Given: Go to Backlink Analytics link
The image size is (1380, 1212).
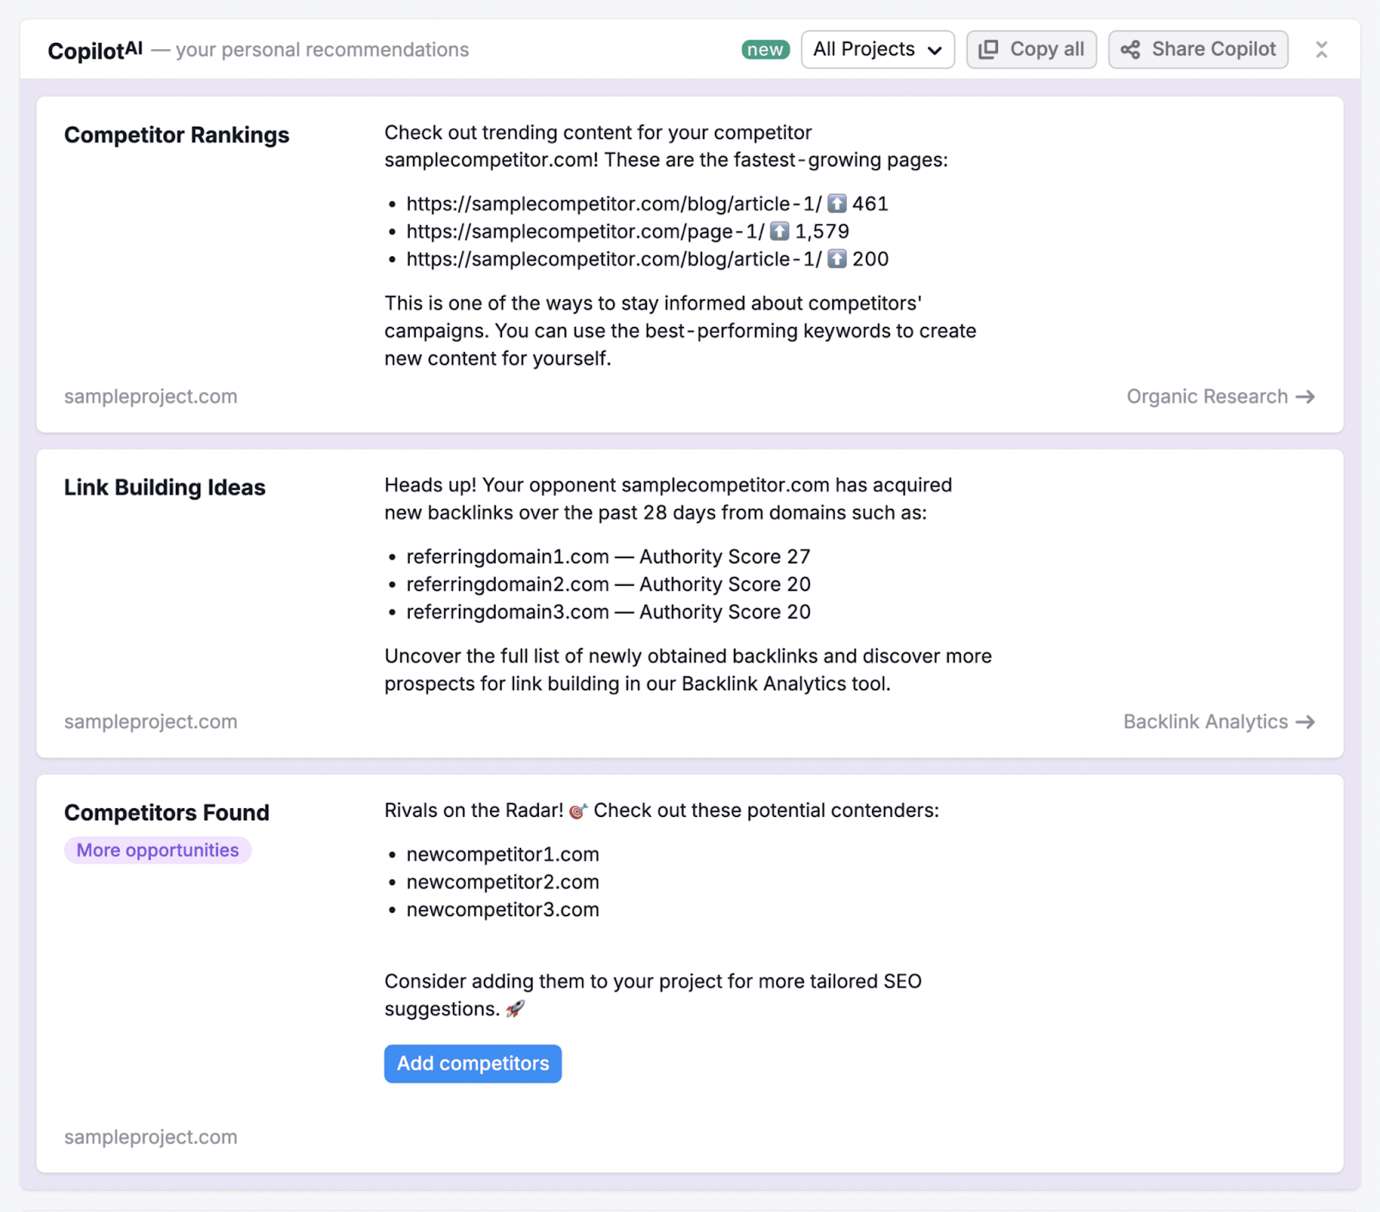Looking at the screenshot, I should 1205,722.
